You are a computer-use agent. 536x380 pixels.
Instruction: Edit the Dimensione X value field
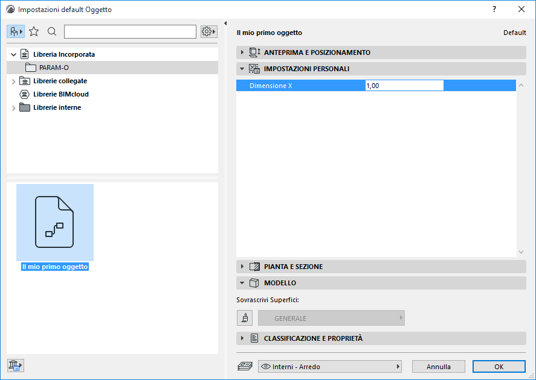pos(404,85)
